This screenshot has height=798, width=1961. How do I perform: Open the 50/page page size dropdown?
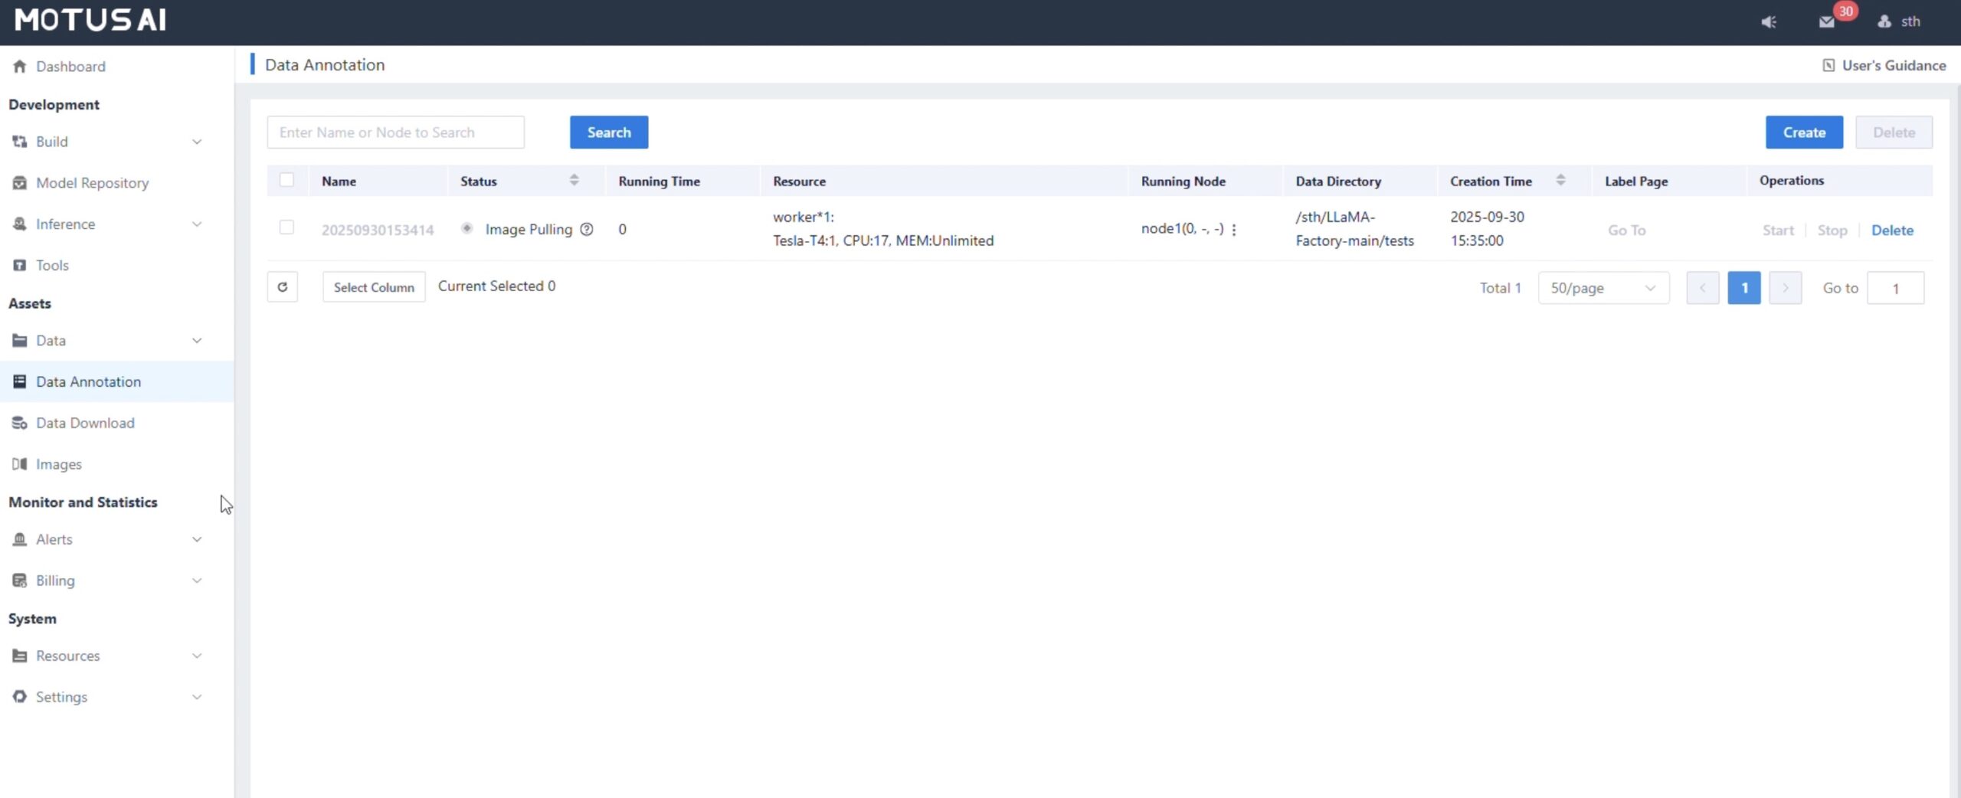(x=1603, y=288)
